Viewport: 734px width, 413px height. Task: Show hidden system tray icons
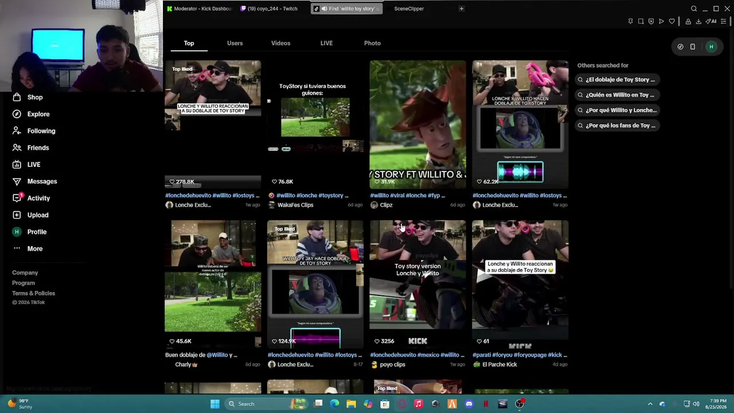tap(650, 404)
